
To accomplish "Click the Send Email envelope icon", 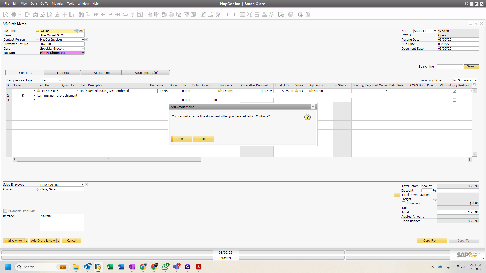I will point(21,15).
